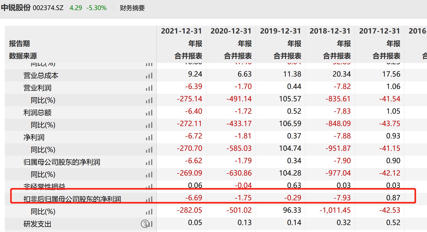The height and width of the screenshot is (232, 427).
Task: Click the question mark help icon beside 研发支出
Action: pos(145,224)
